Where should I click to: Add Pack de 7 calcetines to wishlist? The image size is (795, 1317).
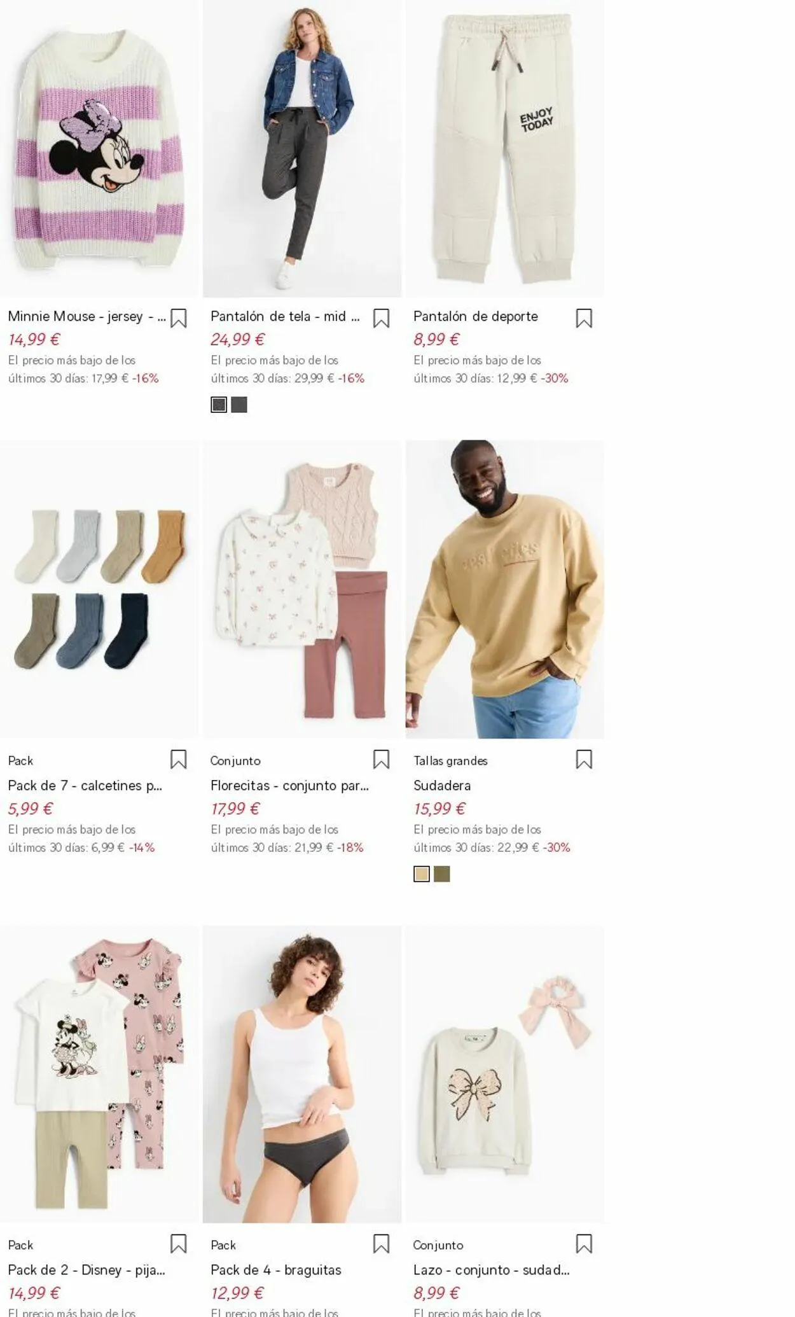coord(179,760)
